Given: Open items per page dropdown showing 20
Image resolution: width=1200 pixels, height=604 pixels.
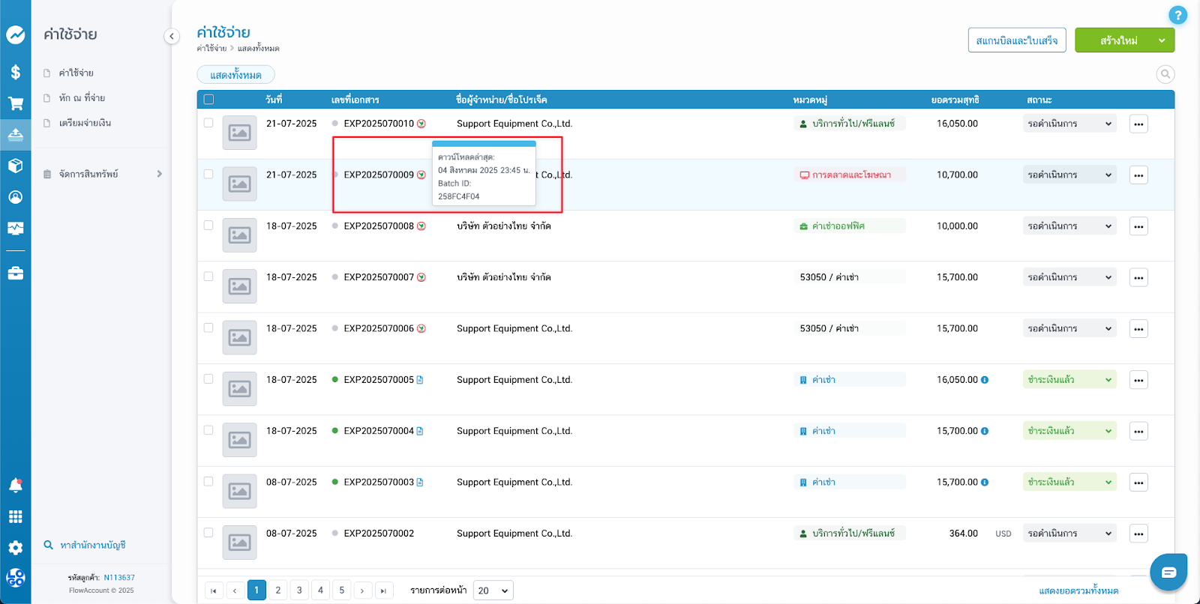Looking at the screenshot, I should [493, 591].
